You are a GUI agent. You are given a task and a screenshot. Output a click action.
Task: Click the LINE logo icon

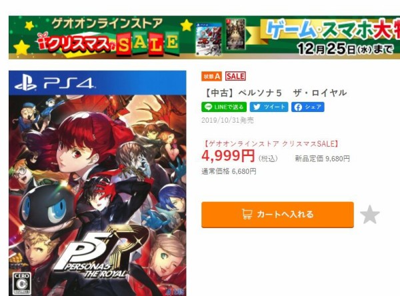209,107
